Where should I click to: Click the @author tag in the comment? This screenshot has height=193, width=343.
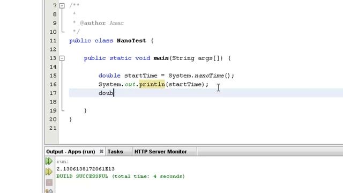pos(93,23)
